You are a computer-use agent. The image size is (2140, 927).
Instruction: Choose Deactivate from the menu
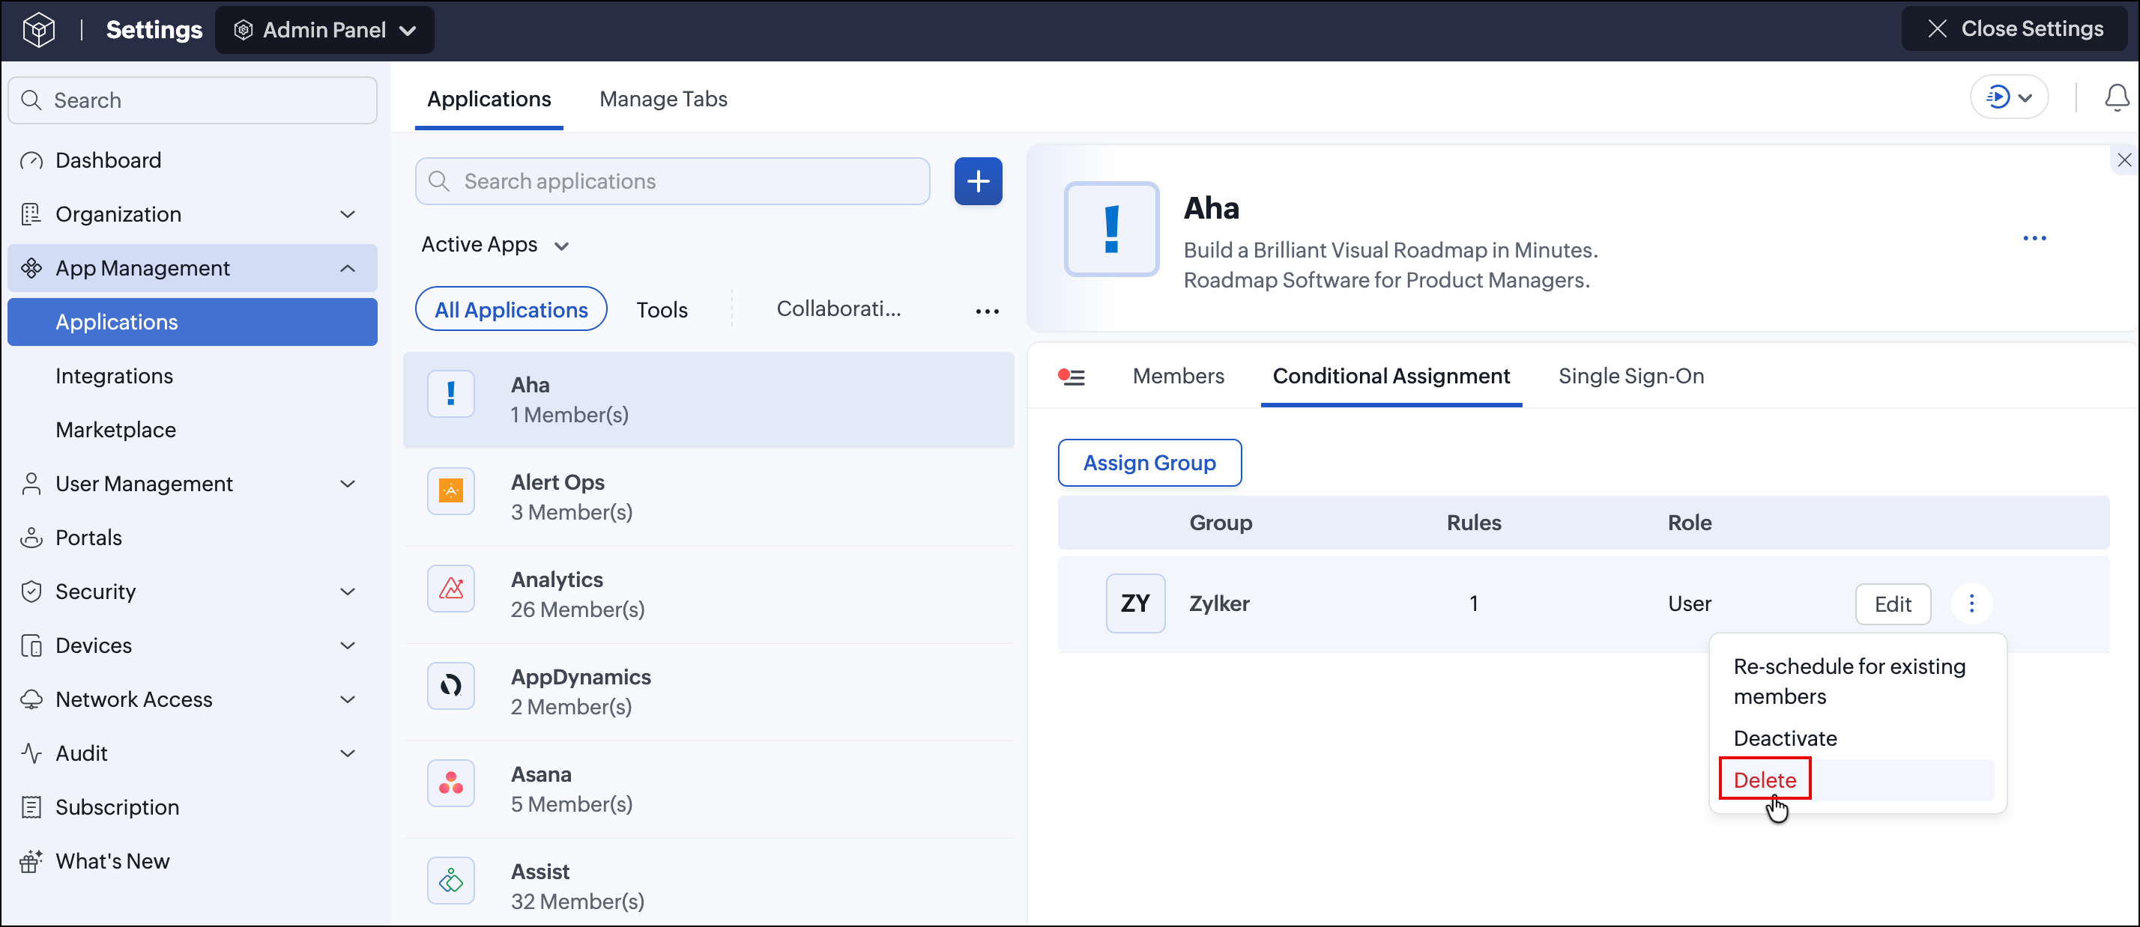[x=1786, y=738]
